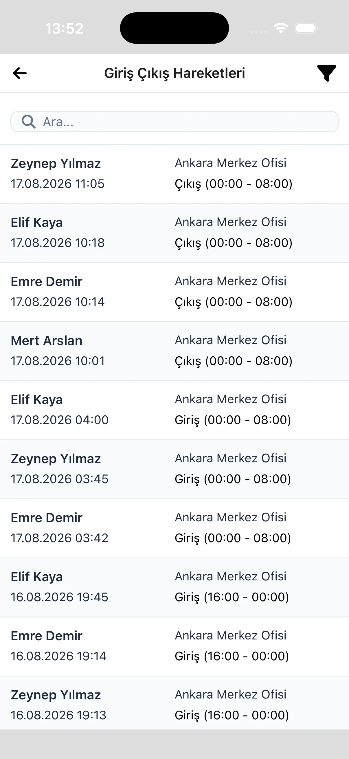Viewport: 349px width, 759px height.
Task: Tap the 13:52 clock in status bar
Action: (x=64, y=29)
